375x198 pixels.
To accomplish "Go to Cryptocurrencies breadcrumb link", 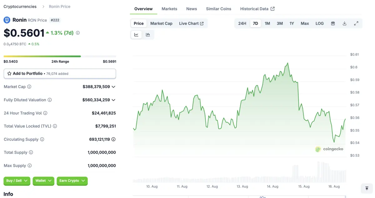I will coord(20,7).
